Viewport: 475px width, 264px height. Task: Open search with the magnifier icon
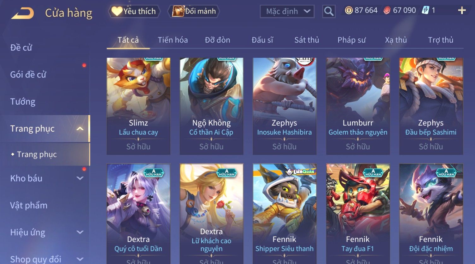(x=329, y=11)
